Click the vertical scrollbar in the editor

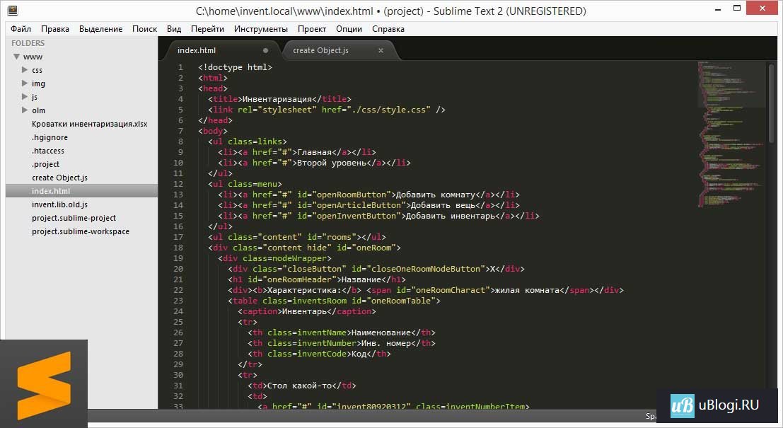[772, 99]
